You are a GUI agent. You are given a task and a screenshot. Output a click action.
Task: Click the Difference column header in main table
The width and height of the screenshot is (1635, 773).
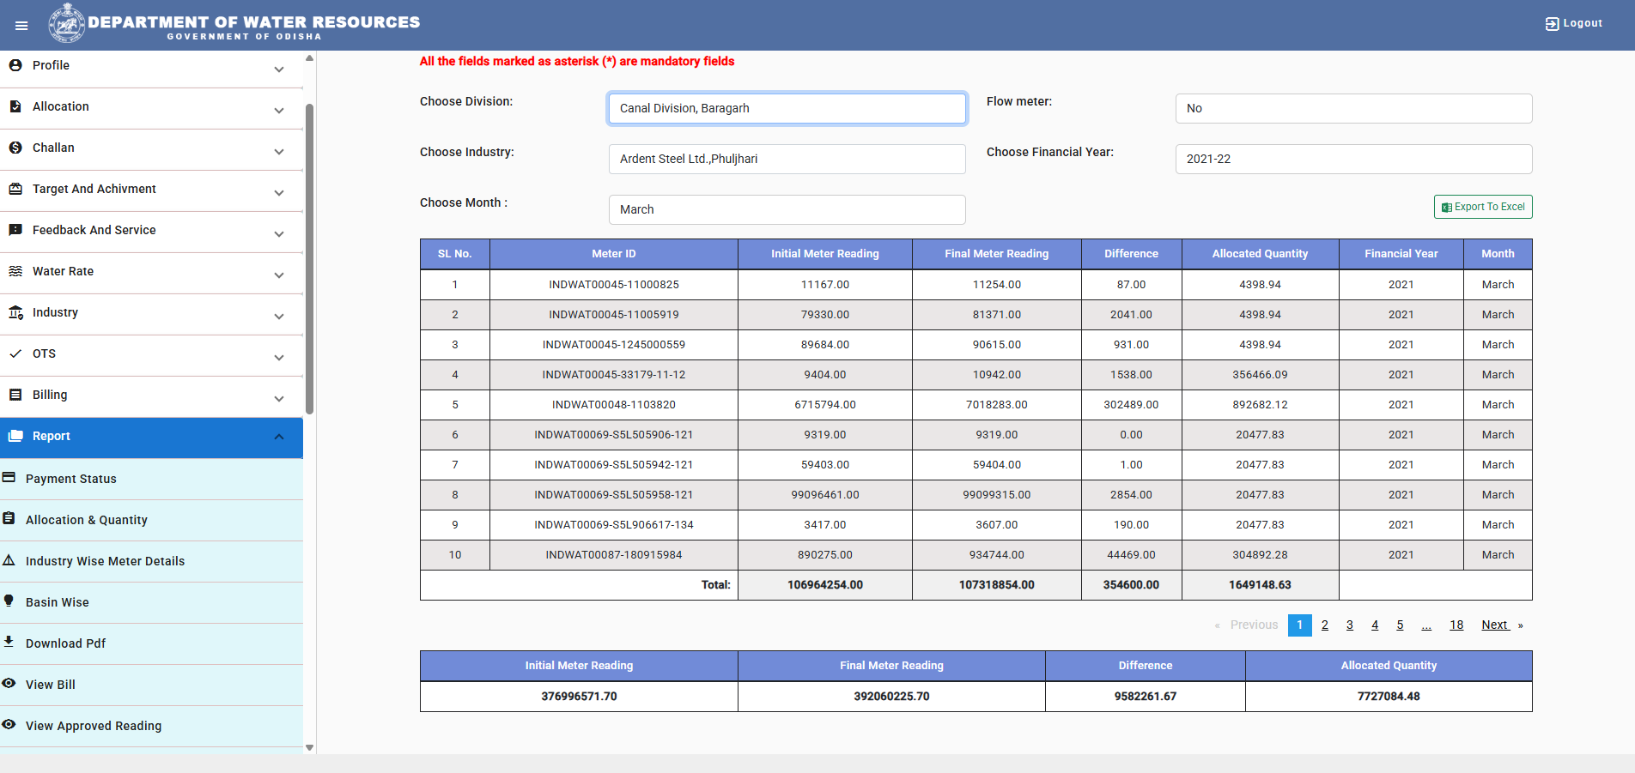(x=1132, y=254)
